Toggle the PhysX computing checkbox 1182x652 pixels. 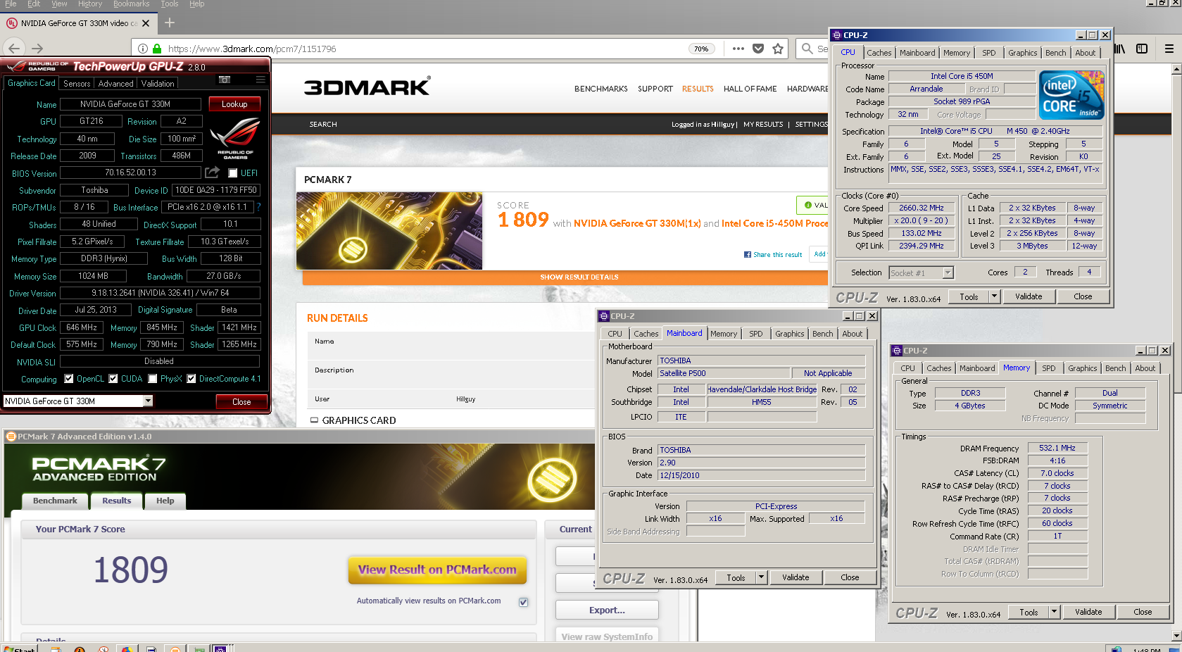point(153,379)
